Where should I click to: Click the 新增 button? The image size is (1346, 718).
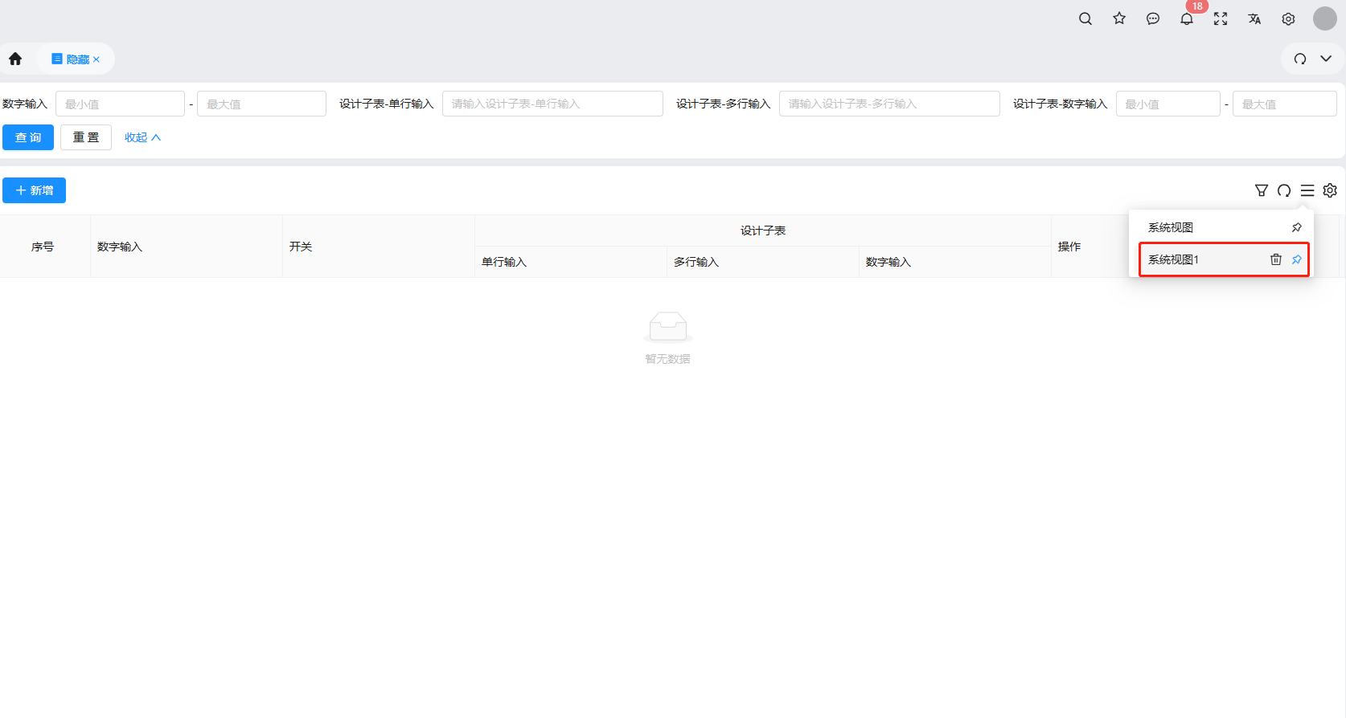(34, 190)
